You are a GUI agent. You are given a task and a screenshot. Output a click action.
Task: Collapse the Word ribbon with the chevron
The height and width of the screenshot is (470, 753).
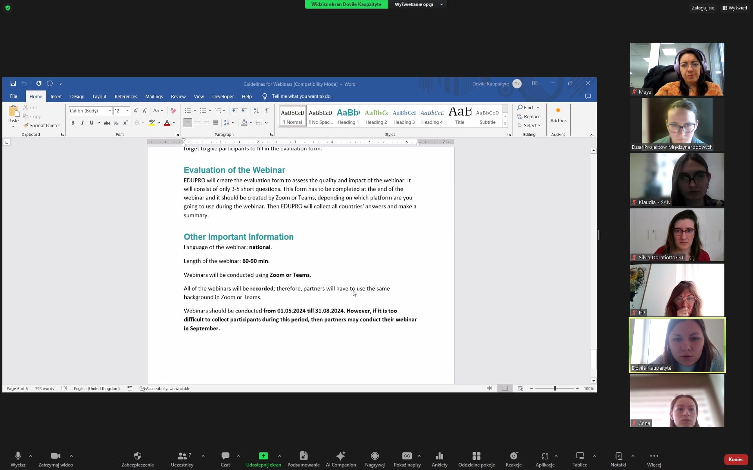[591, 135]
